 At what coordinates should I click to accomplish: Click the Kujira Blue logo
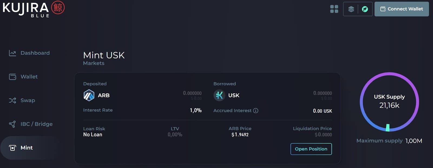(x=33, y=9)
